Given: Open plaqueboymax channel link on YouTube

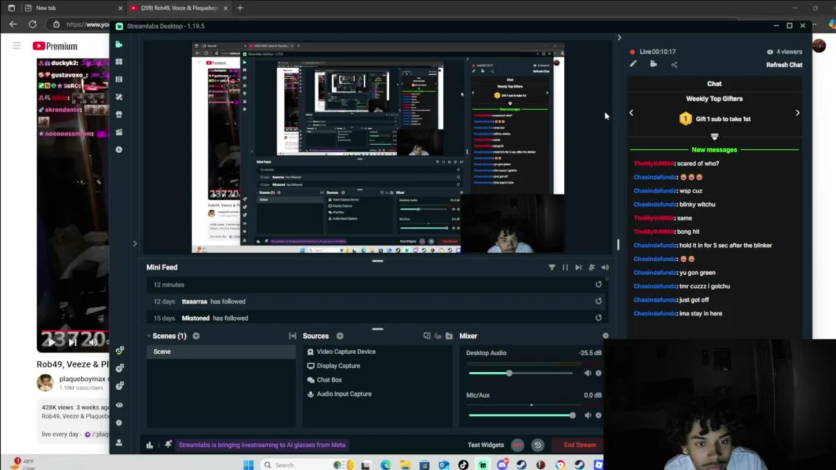Looking at the screenshot, I should [82, 379].
